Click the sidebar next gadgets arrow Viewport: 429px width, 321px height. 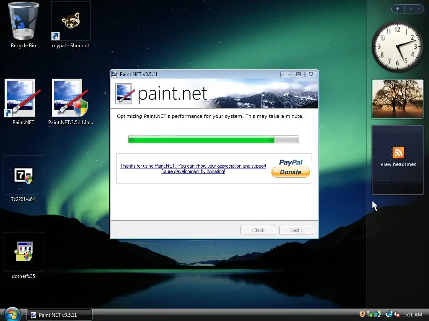(419, 9)
